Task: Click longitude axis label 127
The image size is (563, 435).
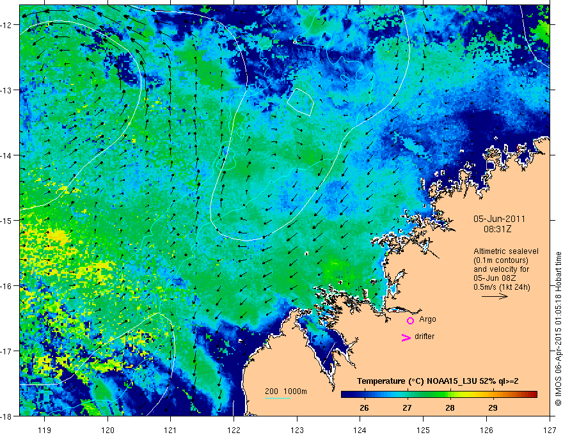Action: point(550,430)
